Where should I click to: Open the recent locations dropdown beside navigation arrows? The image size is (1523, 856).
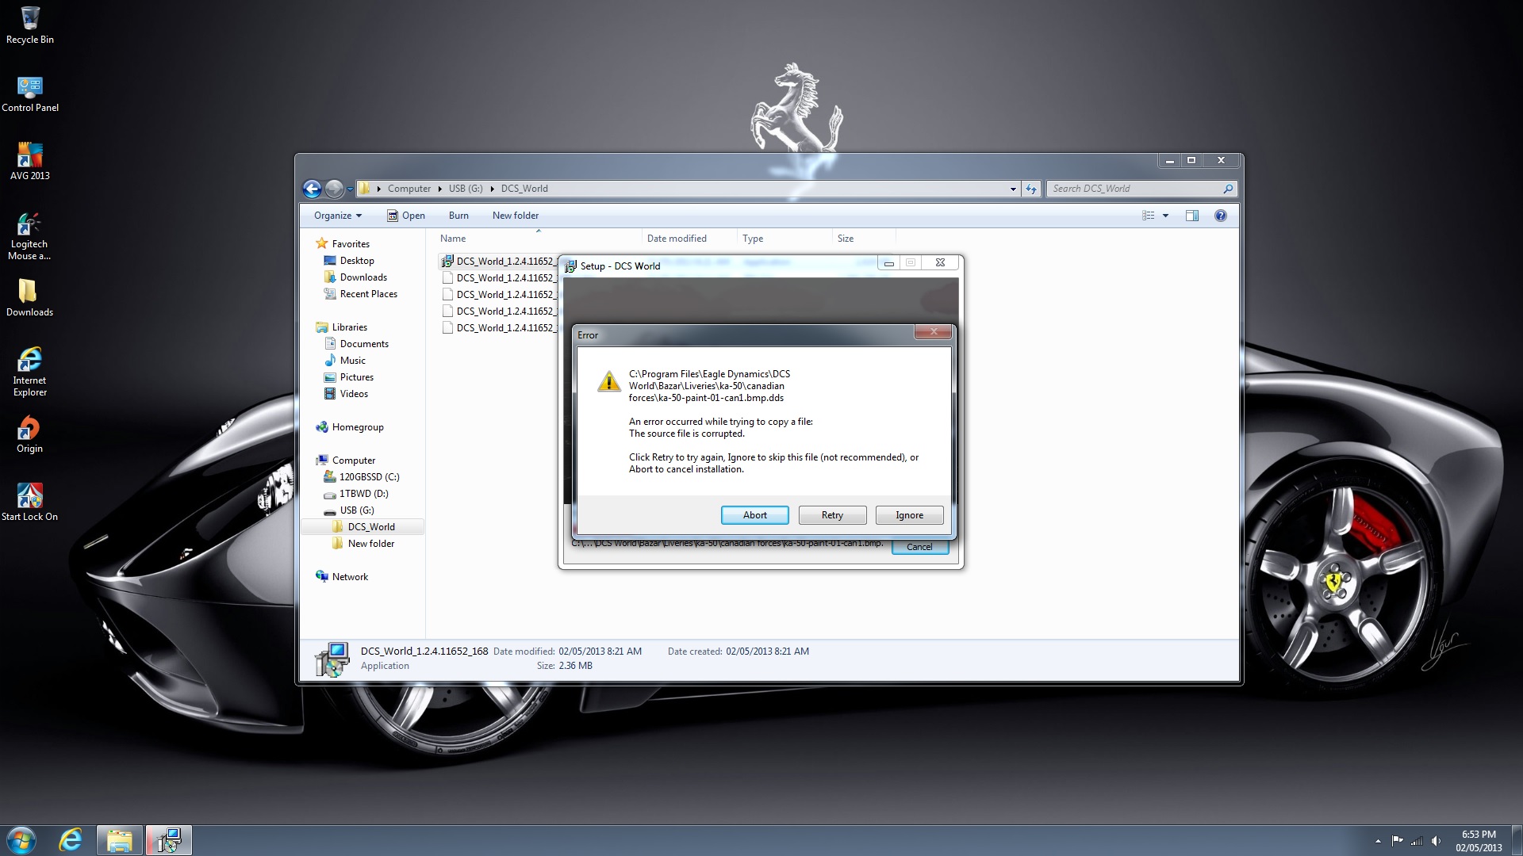(350, 189)
